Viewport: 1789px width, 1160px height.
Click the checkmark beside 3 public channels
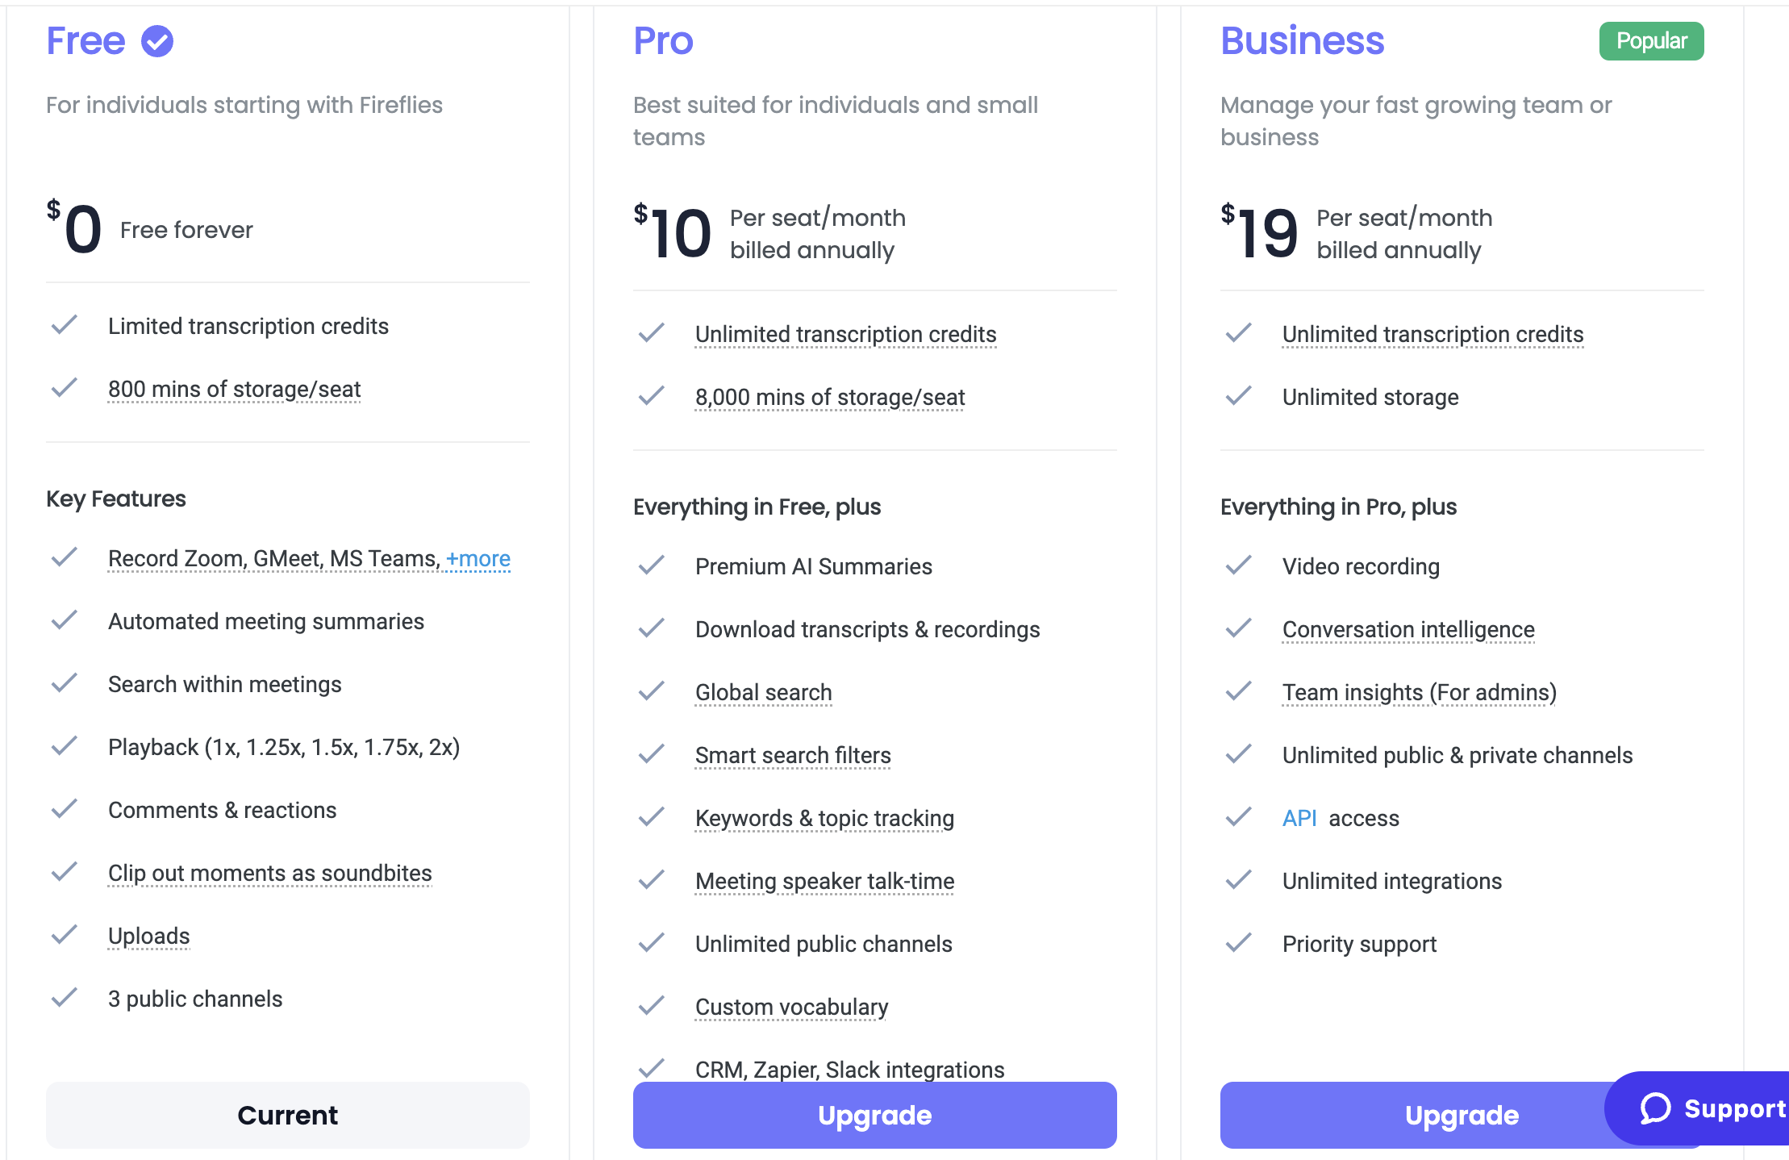click(65, 998)
